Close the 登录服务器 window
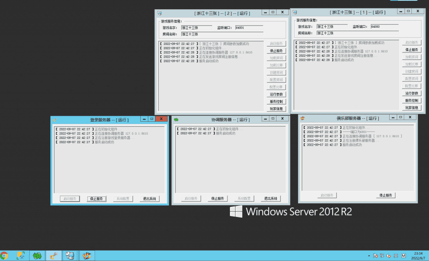 coord(161,119)
